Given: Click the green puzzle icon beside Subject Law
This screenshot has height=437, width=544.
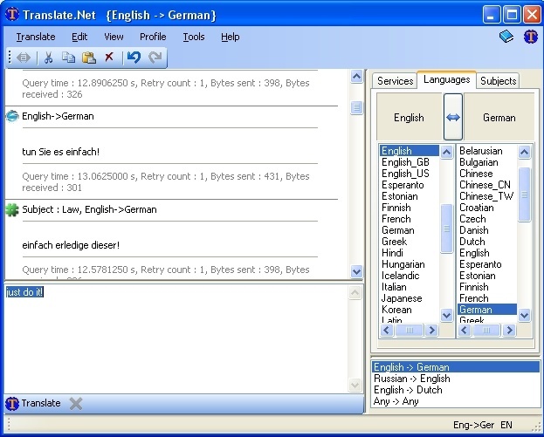Looking at the screenshot, I should (x=12, y=209).
